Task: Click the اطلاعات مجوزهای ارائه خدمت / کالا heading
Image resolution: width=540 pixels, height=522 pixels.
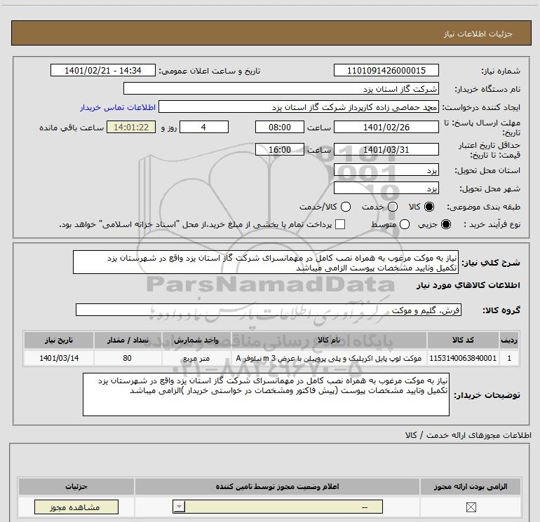Action: point(468,435)
